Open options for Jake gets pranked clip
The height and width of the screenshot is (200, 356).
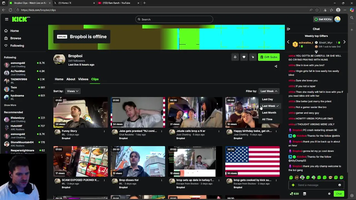click(162, 131)
